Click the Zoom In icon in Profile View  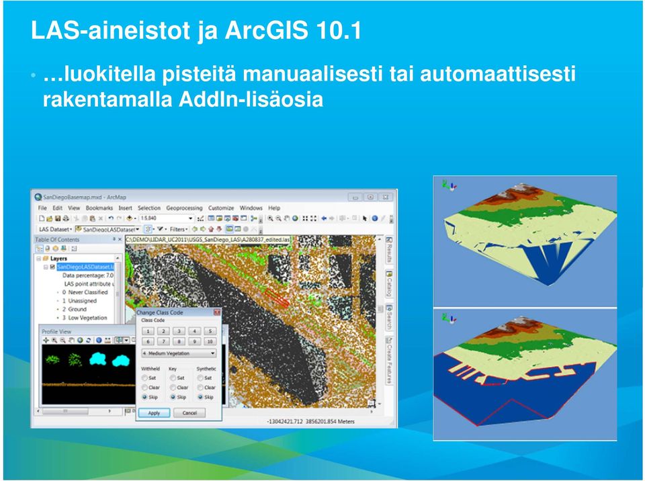[54, 341]
